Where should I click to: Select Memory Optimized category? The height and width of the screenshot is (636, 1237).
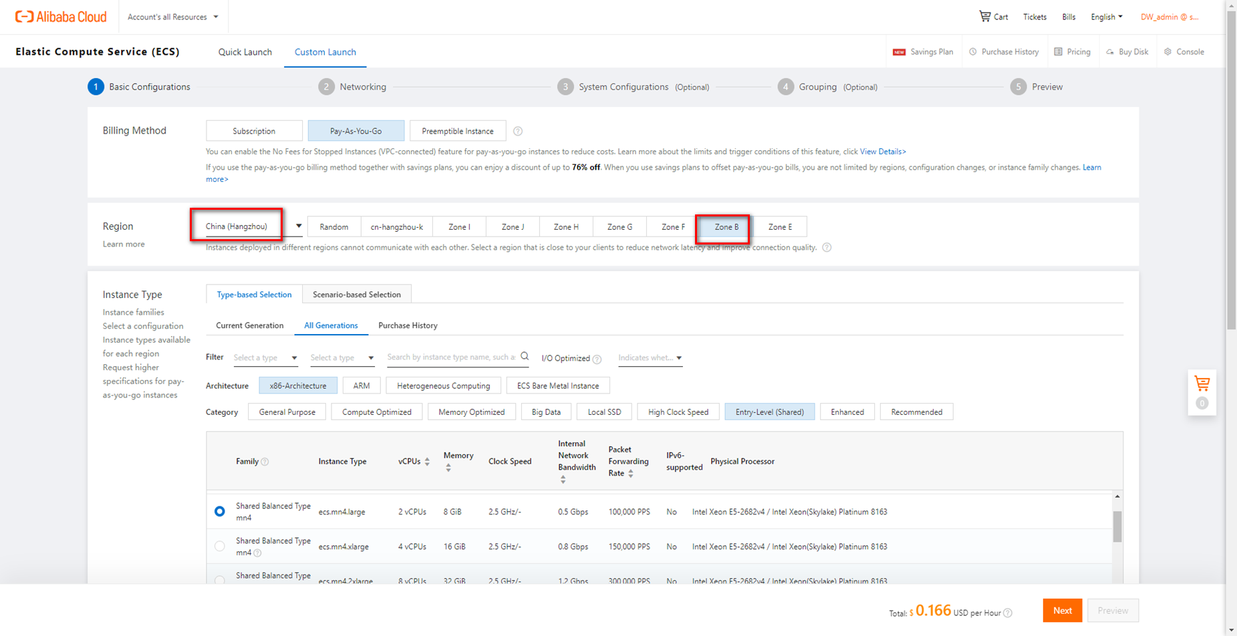point(472,412)
